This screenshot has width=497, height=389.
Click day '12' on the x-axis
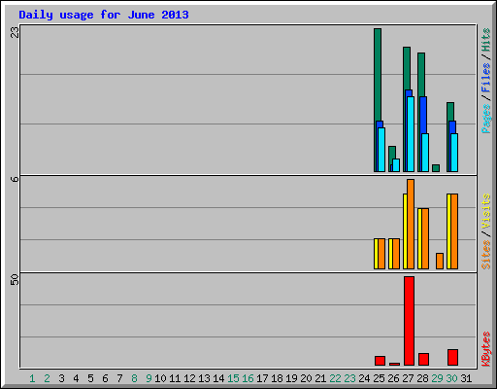coord(189,378)
